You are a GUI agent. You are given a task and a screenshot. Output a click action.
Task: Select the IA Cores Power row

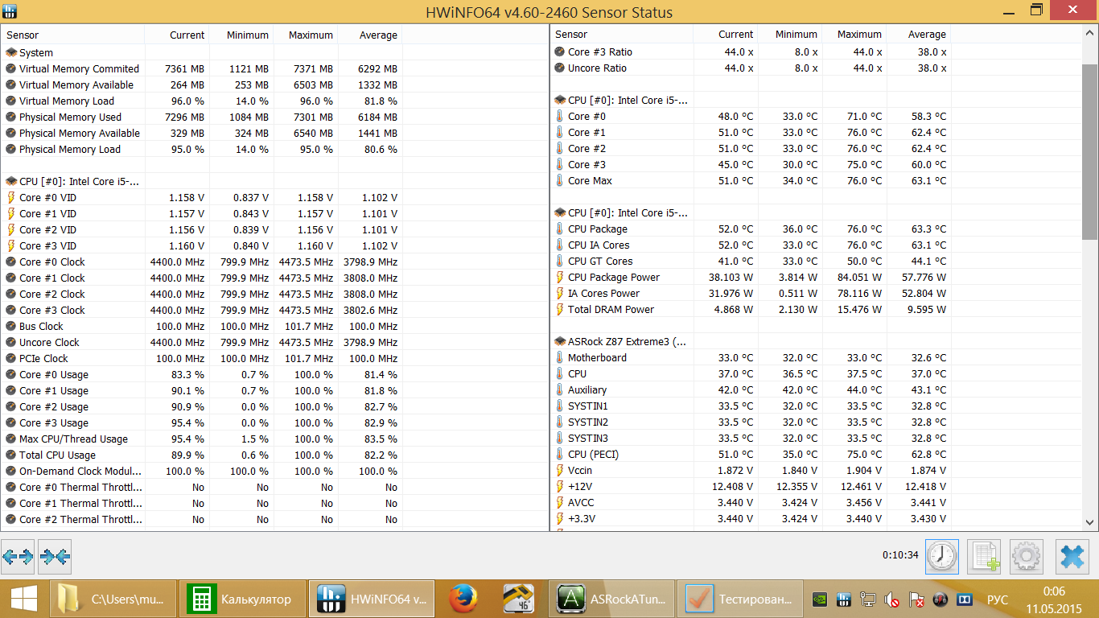pos(751,294)
